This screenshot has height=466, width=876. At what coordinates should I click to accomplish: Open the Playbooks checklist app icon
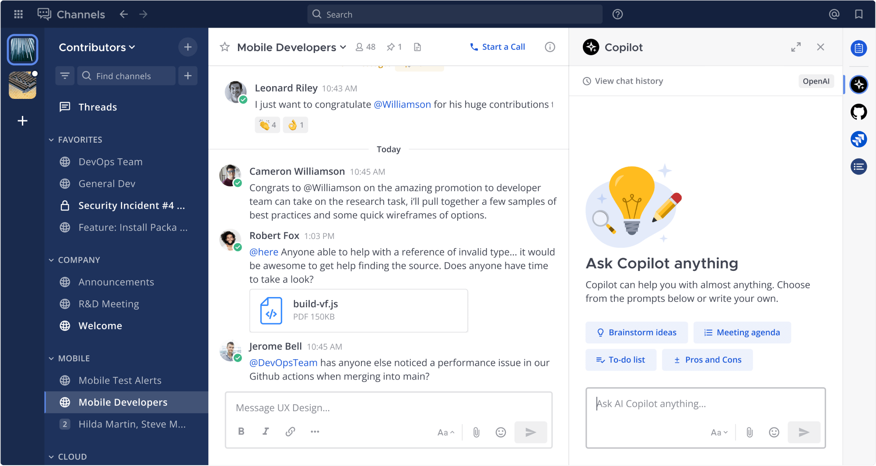[x=859, y=167]
